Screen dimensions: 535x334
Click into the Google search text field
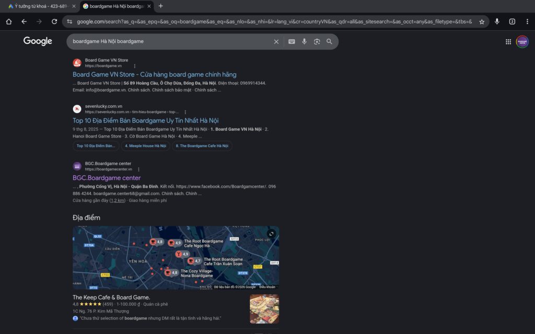167,42
